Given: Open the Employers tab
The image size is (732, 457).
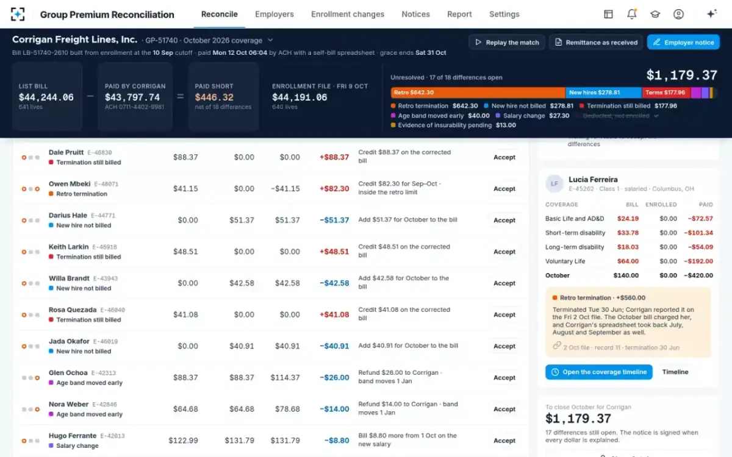Looking at the screenshot, I should pos(274,14).
